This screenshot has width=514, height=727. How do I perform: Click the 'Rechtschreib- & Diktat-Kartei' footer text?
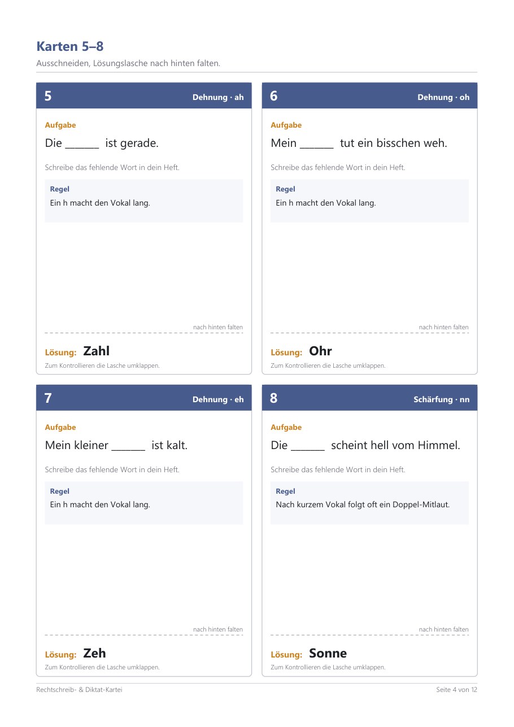(x=79, y=690)
